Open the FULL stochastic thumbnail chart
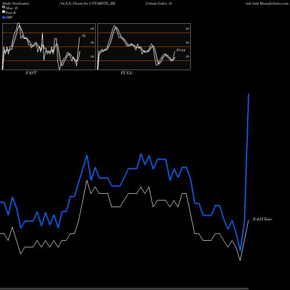 144,46
